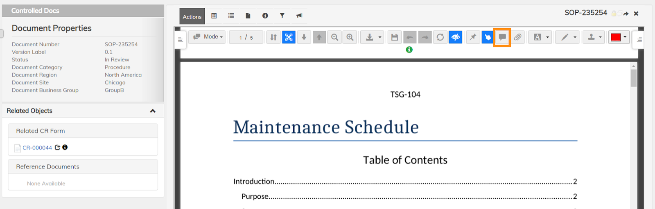Toggle annotation visibility eye icon

pos(455,37)
